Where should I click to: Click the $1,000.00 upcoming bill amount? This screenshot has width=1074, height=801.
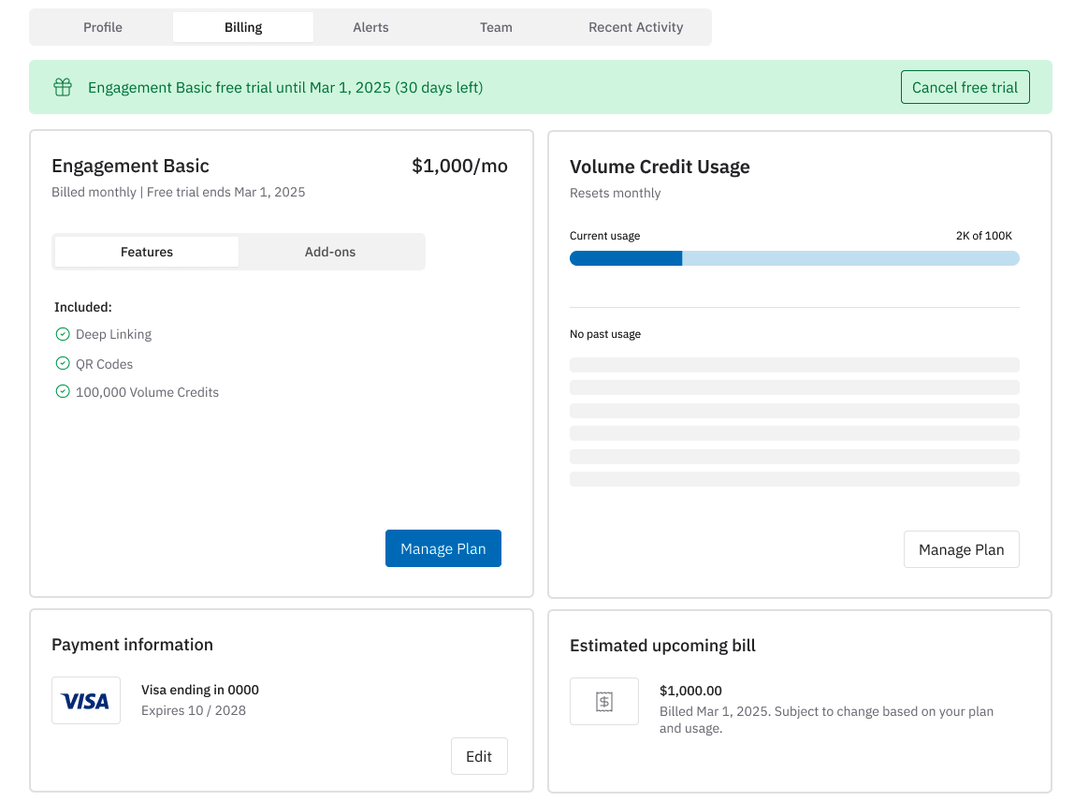click(x=690, y=691)
